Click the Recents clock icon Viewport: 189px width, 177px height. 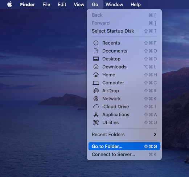point(96,43)
